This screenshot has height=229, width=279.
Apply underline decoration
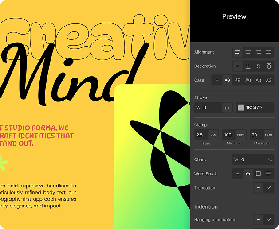point(248,66)
